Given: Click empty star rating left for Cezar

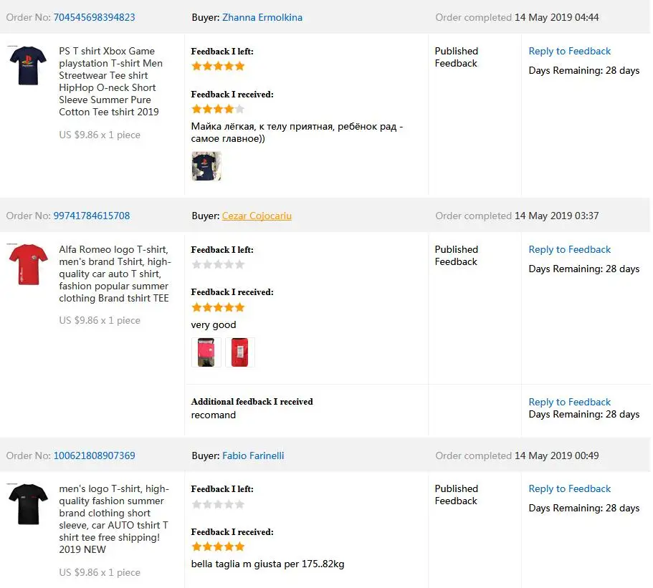Looking at the screenshot, I should tap(218, 264).
